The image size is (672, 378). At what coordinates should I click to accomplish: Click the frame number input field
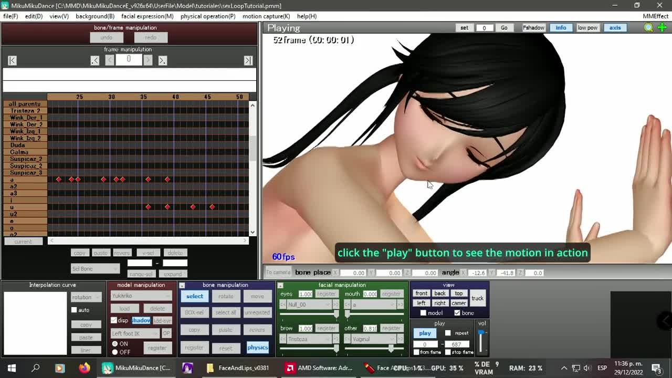pyautogui.click(x=129, y=60)
